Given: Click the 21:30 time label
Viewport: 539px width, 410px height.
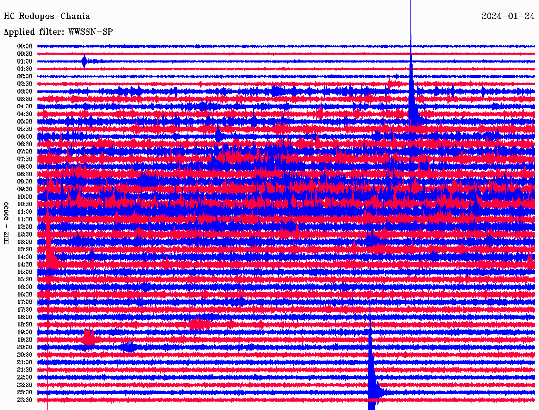Looking at the screenshot, I should [x=25, y=370].
